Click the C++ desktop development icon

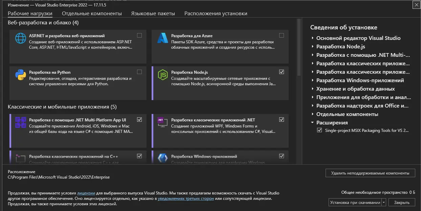[x=21, y=158]
